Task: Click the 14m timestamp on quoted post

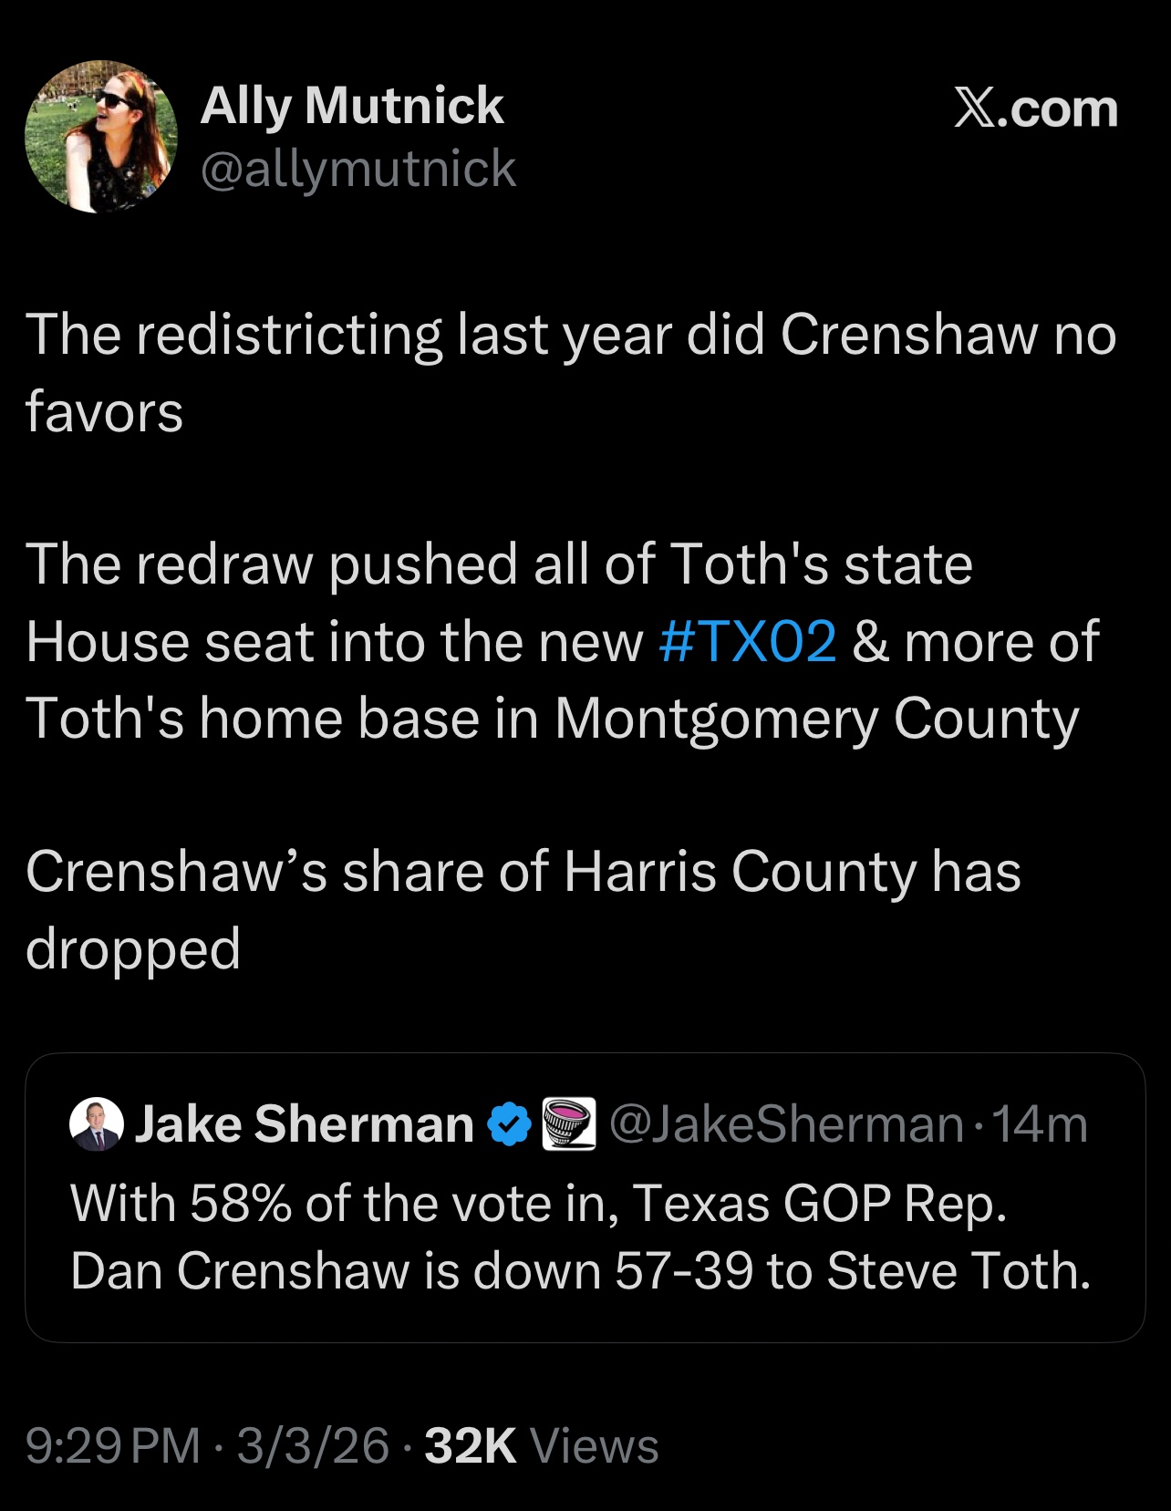Action: pos(1041,1124)
